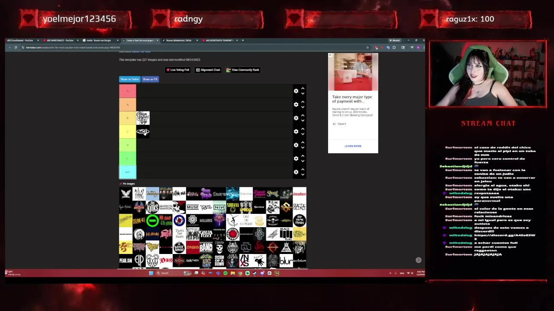Select the System of a Down logo
The image size is (554, 311).
tap(219, 261)
